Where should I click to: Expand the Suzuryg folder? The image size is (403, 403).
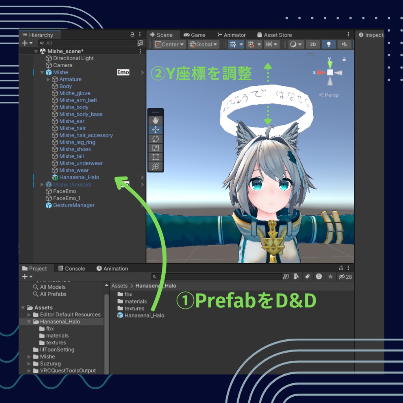(x=29, y=364)
